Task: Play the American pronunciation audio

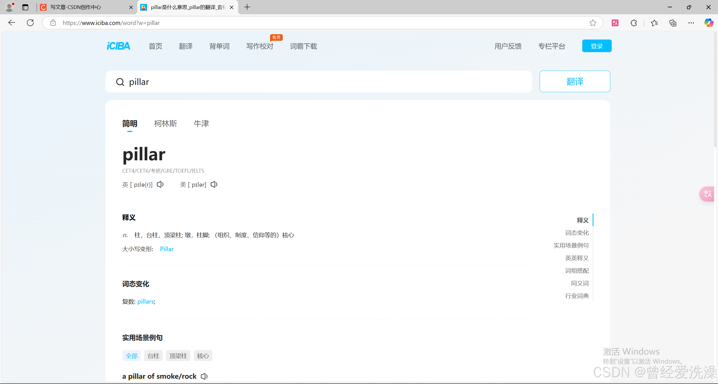Action: [214, 184]
